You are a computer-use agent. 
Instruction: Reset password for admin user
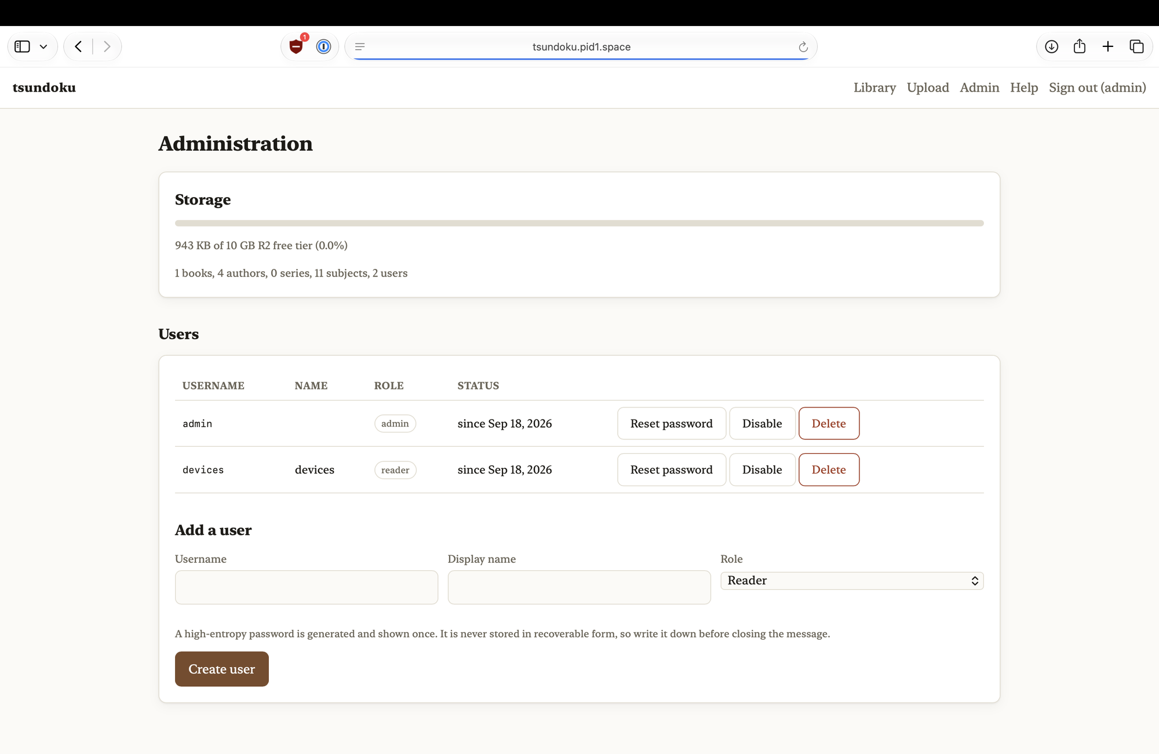(x=672, y=423)
